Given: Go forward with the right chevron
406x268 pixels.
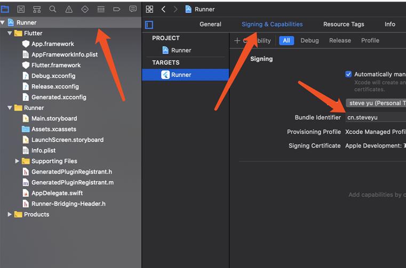Looking at the screenshot, I should 176,9.
